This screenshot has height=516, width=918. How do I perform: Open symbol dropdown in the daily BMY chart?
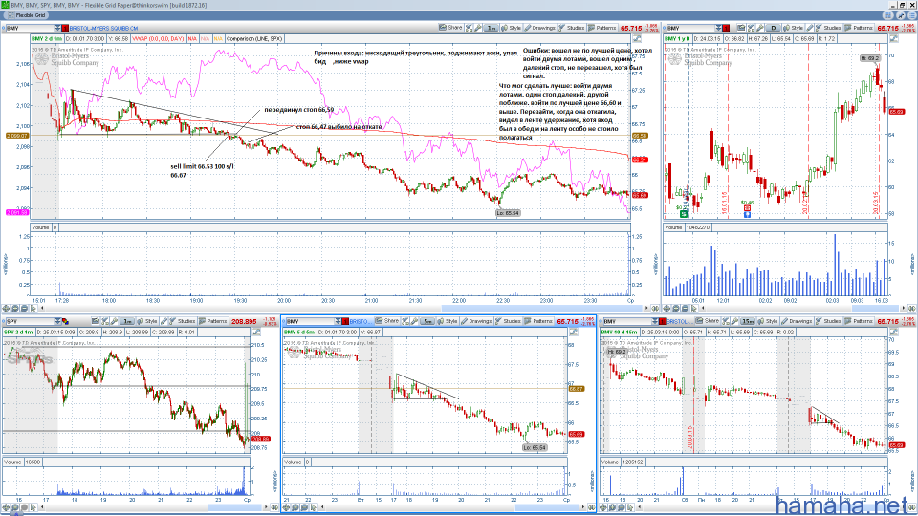(718, 28)
